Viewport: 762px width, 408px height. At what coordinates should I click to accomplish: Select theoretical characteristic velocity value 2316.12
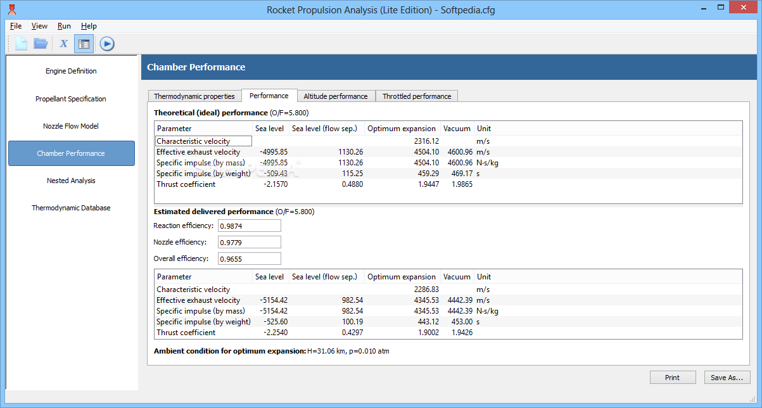pos(426,141)
